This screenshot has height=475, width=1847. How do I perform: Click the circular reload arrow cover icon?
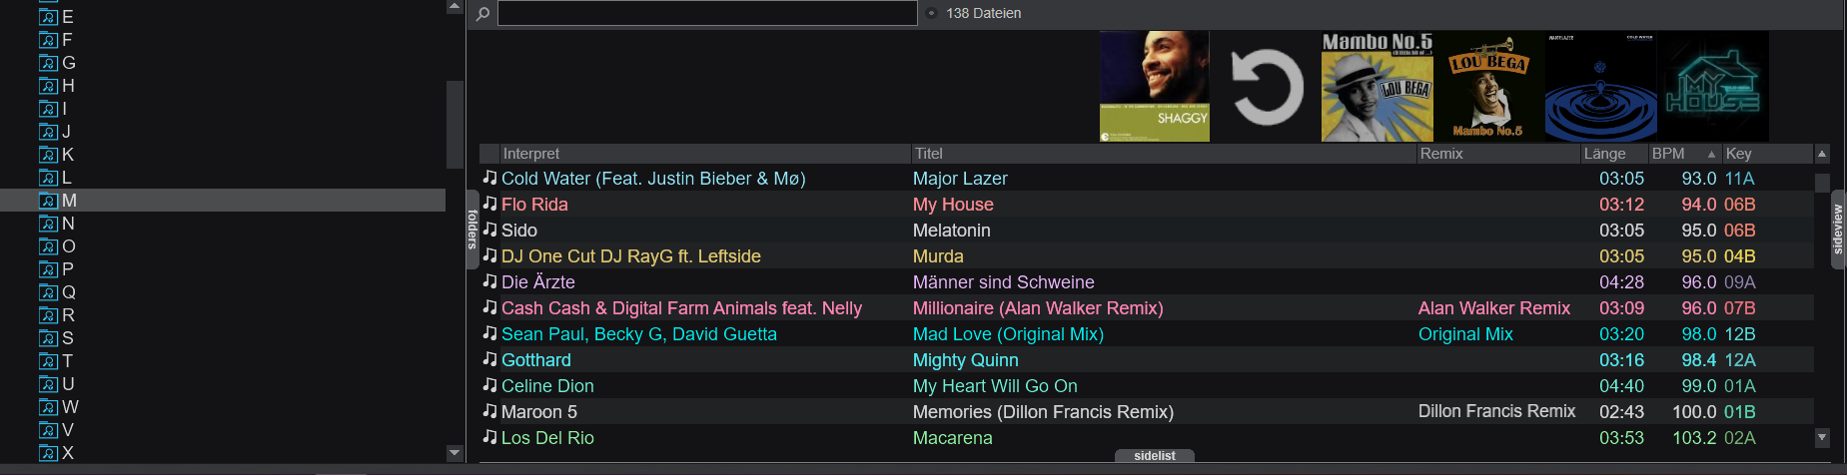click(x=1266, y=87)
